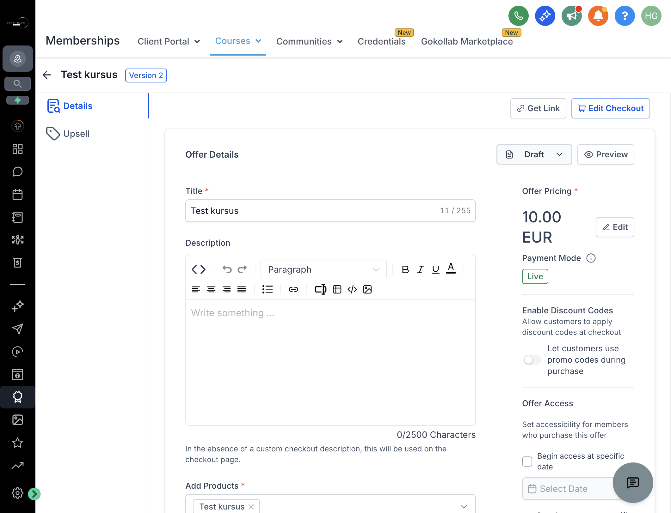
Task: Click the Preview button
Action: (x=606, y=154)
